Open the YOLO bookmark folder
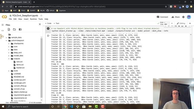 [22, 11]
